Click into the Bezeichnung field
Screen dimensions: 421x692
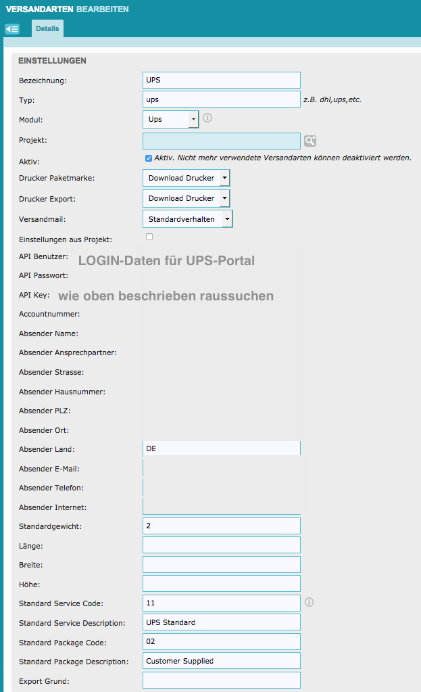point(222,80)
